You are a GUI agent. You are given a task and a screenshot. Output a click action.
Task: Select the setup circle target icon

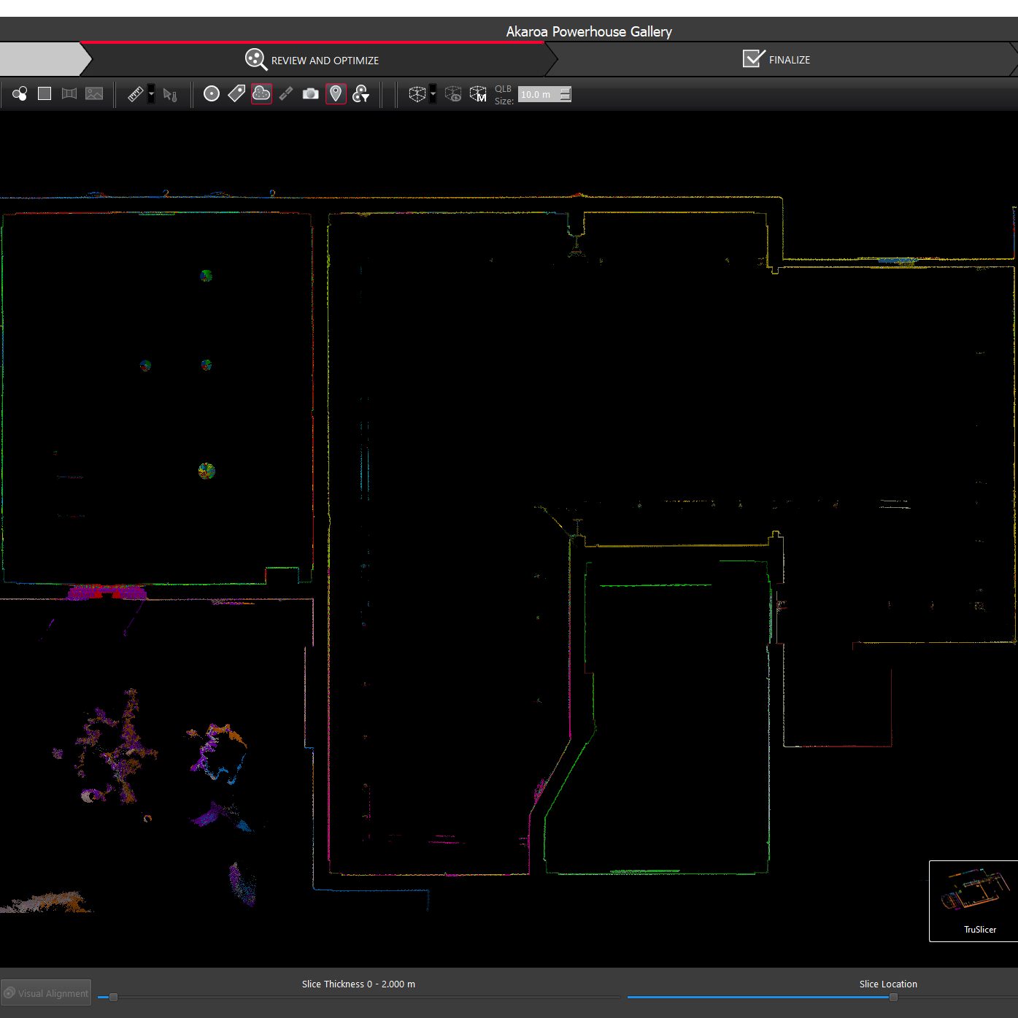click(x=212, y=94)
